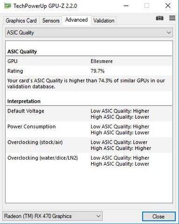Click the disabled maximize box icon

pyautogui.click(x=147, y=6)
